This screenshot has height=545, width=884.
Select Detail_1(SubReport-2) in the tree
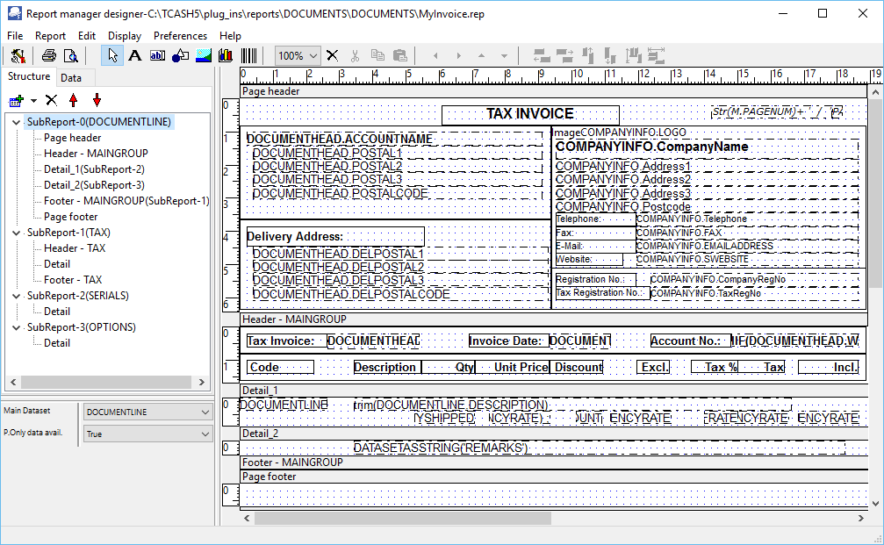(x=94, y=169)
